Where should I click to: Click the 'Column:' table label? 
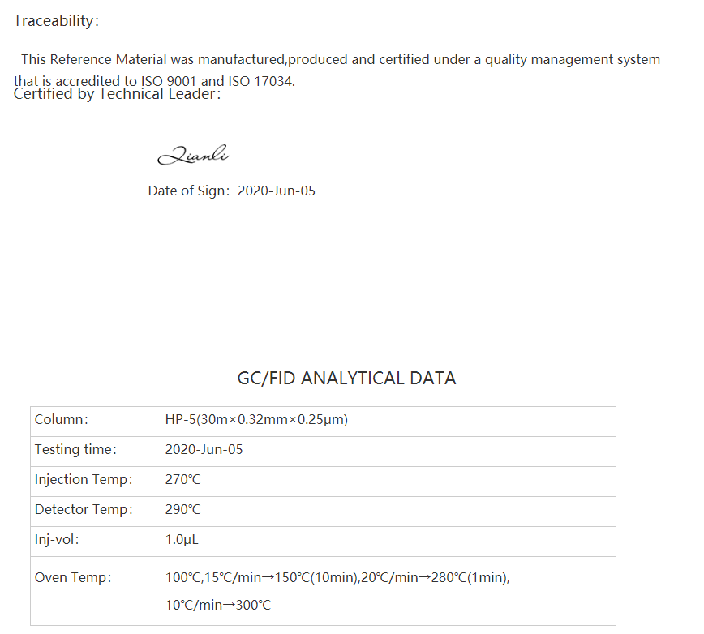click(x=62, y=419)
